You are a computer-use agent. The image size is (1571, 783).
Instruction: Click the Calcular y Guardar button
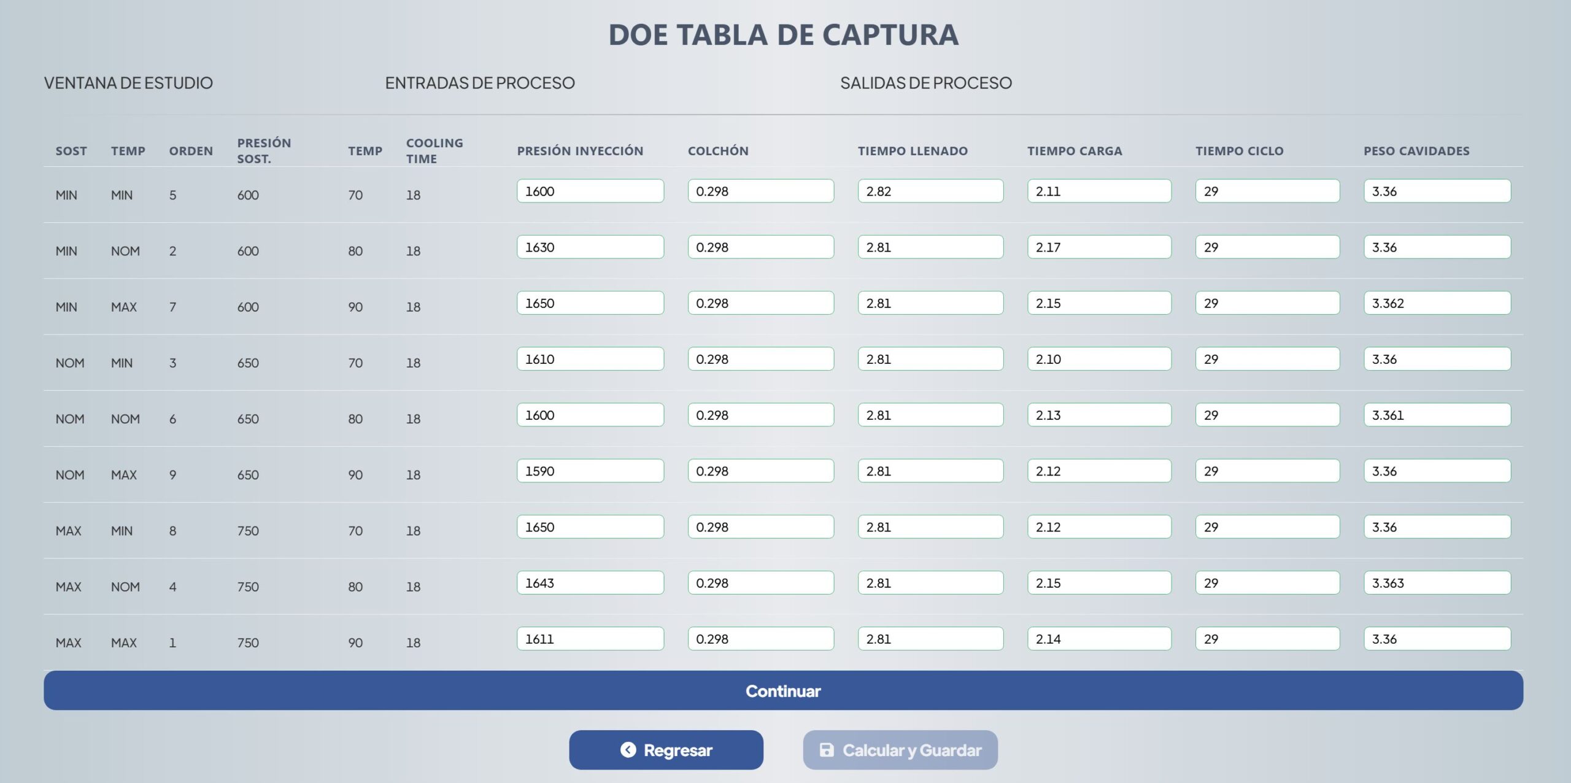click(900, 750)
